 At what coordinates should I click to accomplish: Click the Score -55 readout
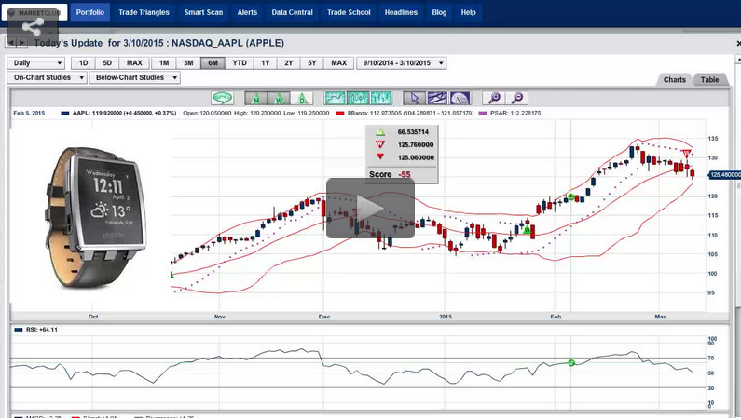point(390,174)
